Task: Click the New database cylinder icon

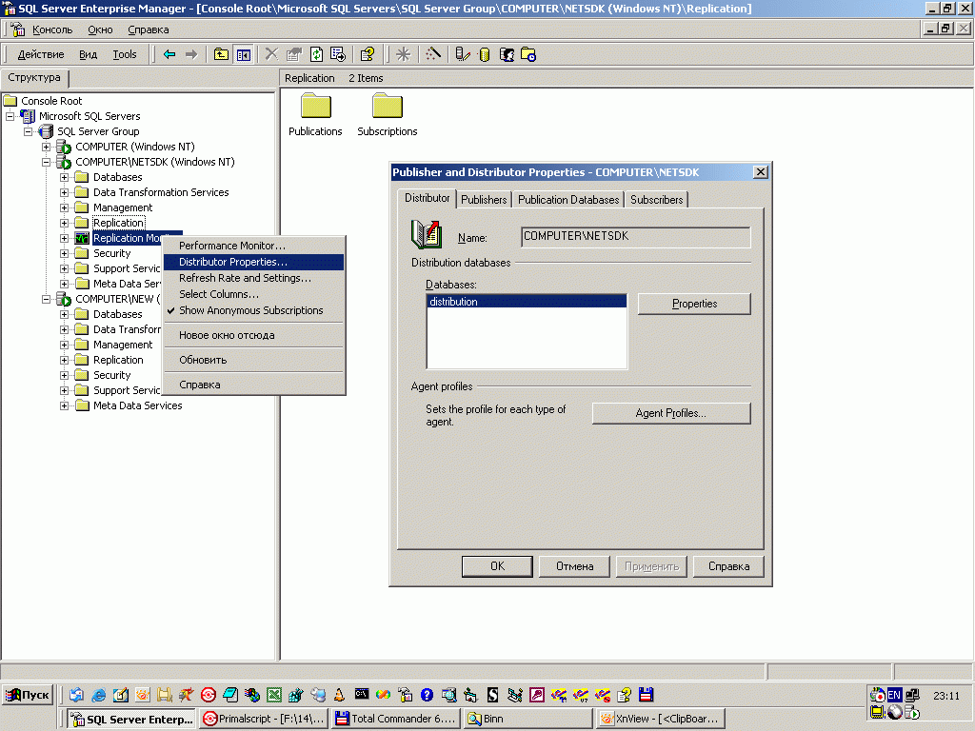Action: pos(485,54)
